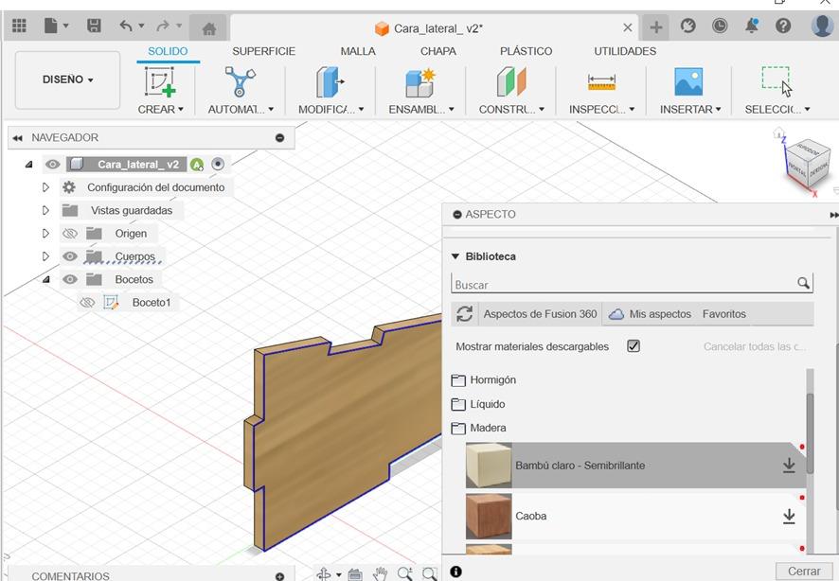This screenshot has width=839, height=581.
Task: Open the DISEÑO workspace dropdown
Action: tap(68, 79)
